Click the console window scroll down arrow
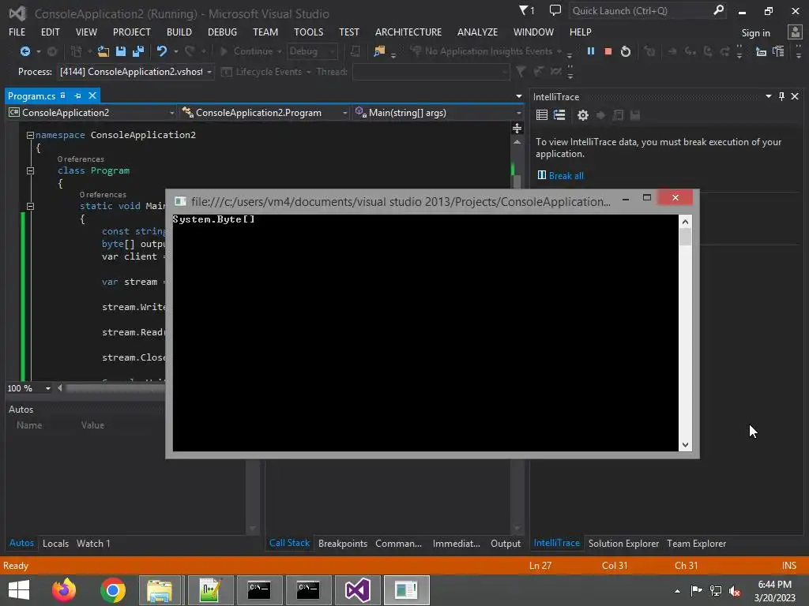809x606 pixels. tap(685, 445)
